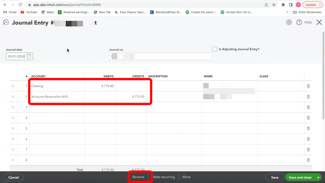The image size is (325, 183).
Task: Delete empty line 6
Action: click(308, 139)
